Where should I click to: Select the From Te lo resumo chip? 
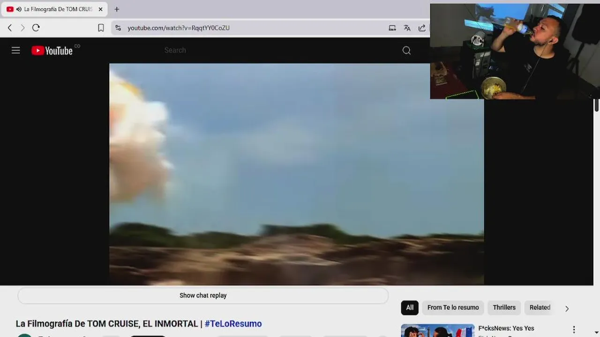[x=453, y=308]
